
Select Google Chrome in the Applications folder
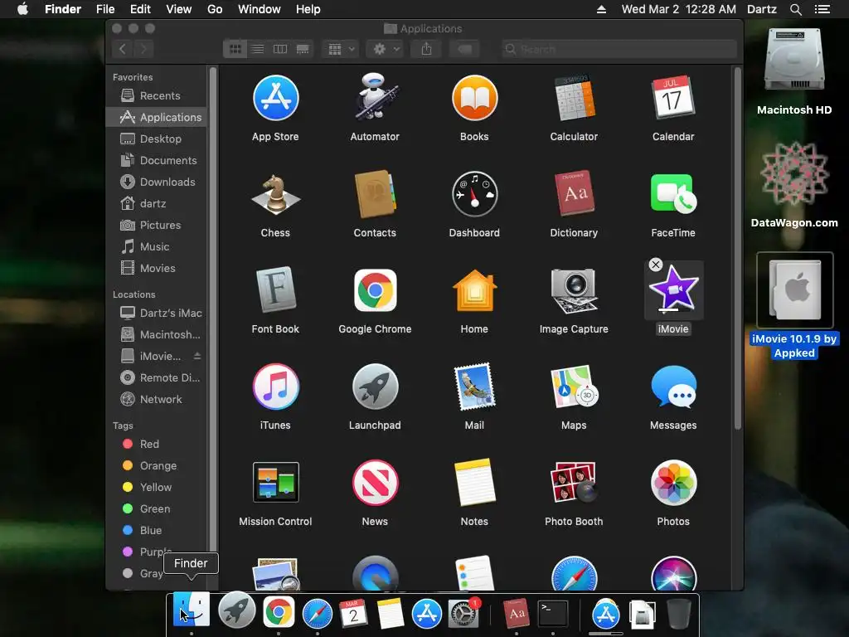click(375, 290)
